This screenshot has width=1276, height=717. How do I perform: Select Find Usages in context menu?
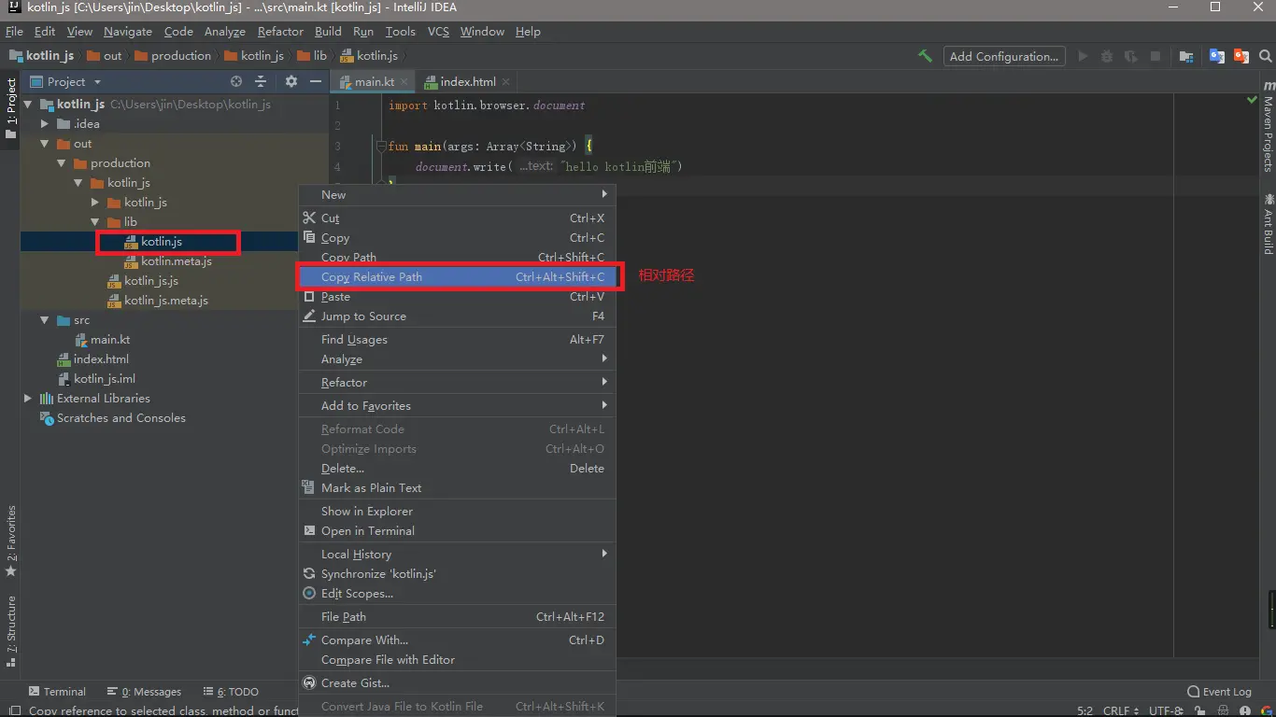(x=457, y=339)
